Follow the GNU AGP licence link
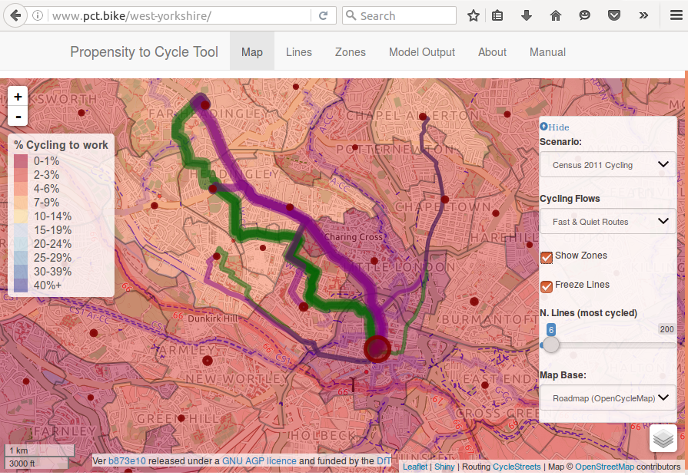 [259, 461]
